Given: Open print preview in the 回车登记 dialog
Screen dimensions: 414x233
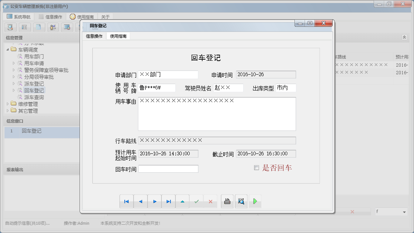Looking at the screenshot, I should click(241, 201).
